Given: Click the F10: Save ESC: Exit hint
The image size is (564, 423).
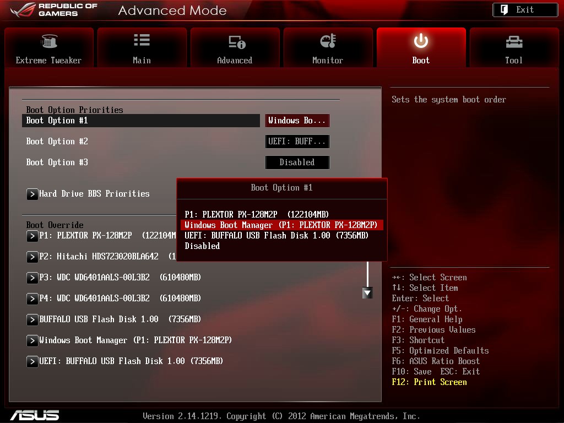Looking at the screenshot, I should coord(436,371).
